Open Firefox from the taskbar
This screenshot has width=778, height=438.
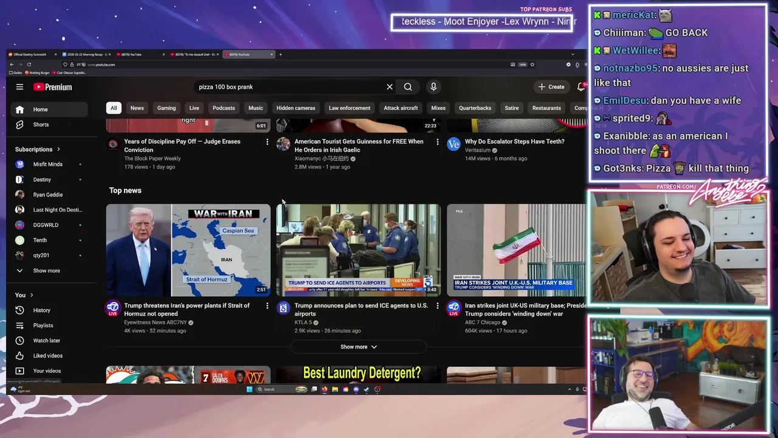(325, 389)
